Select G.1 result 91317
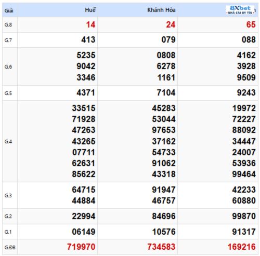Image resolution: width=260 pixels, height=256 pixels. 244,232
